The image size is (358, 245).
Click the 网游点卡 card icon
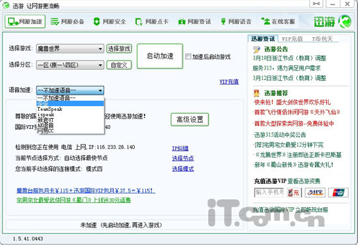click(x=139, y=22)
